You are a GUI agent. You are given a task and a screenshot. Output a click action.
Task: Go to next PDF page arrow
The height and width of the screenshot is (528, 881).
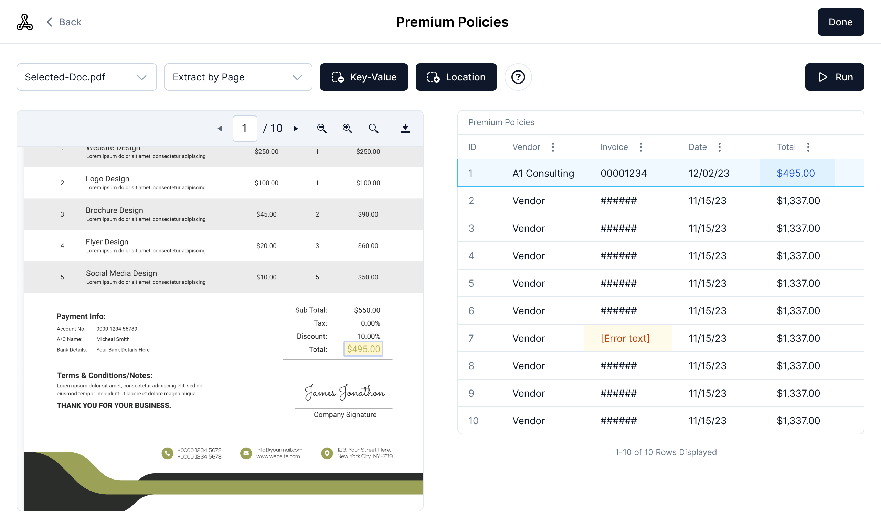click(296, 129)
